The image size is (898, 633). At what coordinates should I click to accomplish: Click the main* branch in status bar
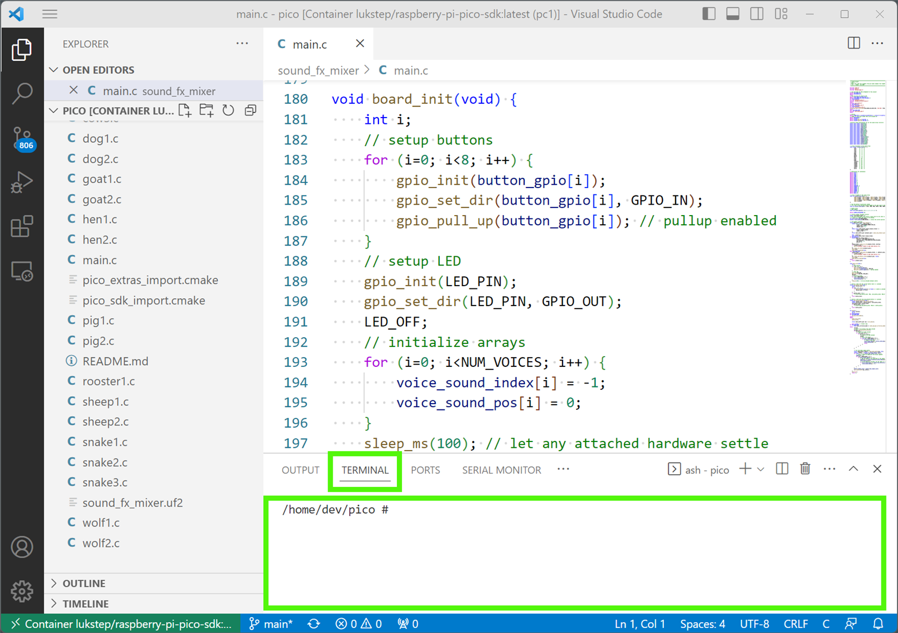(271, 624)
